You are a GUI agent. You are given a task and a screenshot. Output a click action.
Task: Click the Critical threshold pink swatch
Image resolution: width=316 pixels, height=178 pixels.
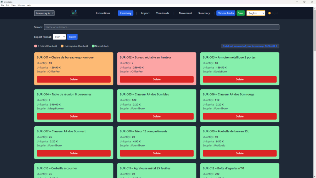click(x=36, y=46)
